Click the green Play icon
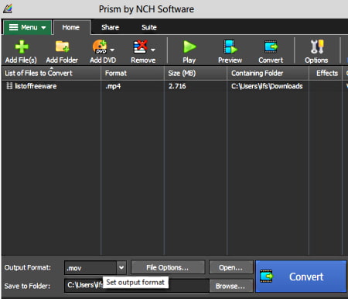Screen dimensions: 348x299 pos(189,46)
